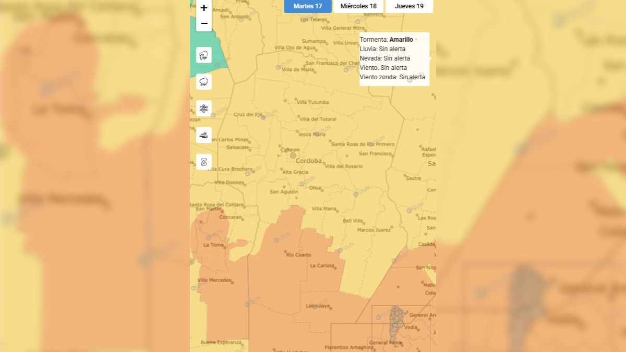Zoom out the map with minus button
This screenshot has width=626, height=352.
pyautogui.click(x=204, y=23)
